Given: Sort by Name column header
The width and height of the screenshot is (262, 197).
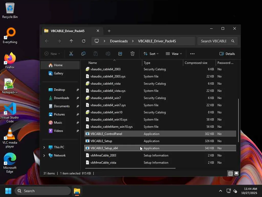Looking at the screenshot, I should click(x=114, y=63).
